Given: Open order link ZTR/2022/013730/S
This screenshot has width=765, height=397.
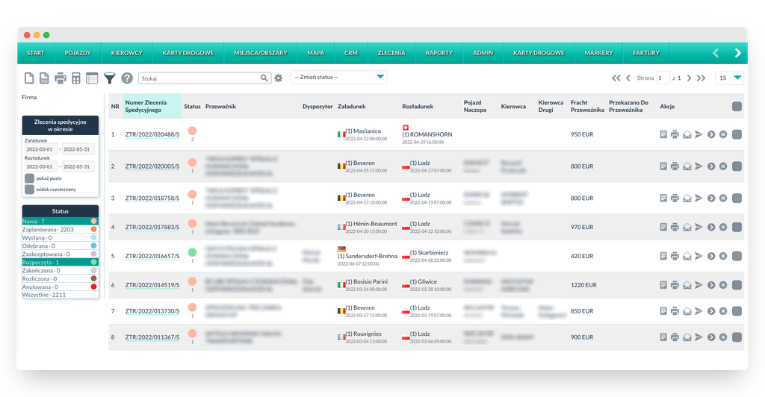Looking at the screenshot, I should (152, 310).
